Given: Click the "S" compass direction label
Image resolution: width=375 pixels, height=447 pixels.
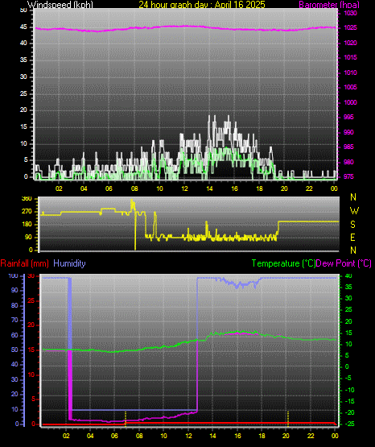Looking at the screenshot, I should tap(352, 225).
